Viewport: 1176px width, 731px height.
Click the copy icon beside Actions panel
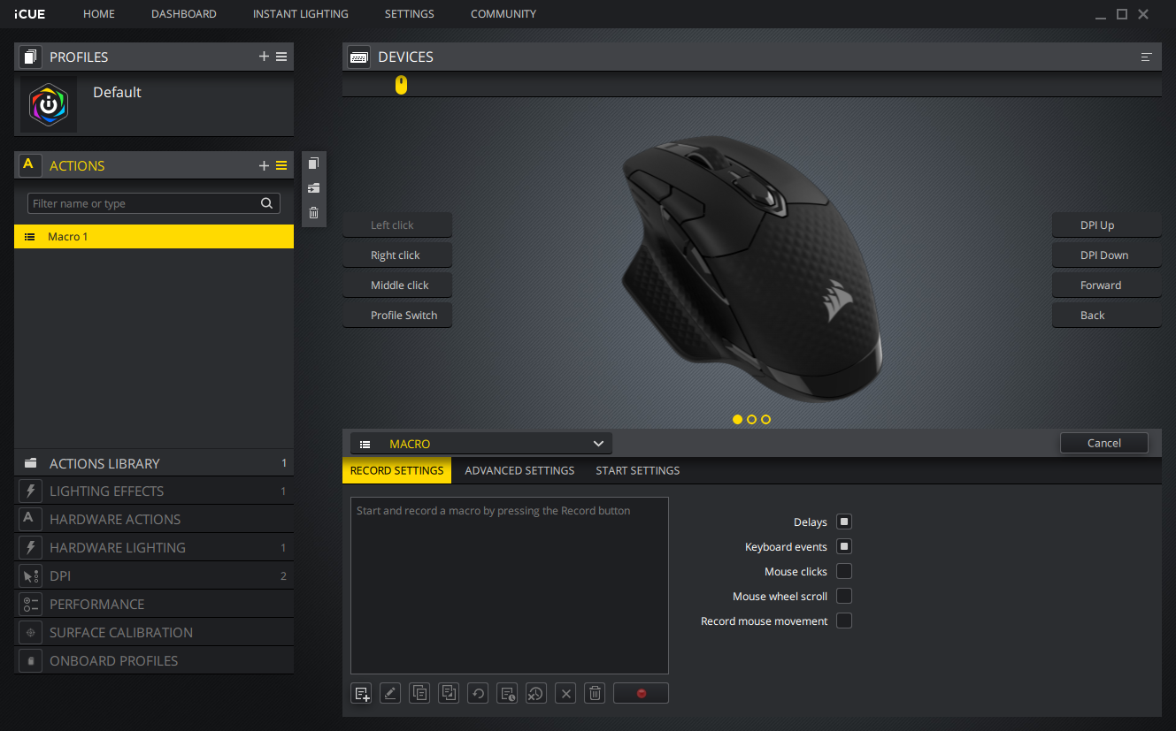click(313, 164)
